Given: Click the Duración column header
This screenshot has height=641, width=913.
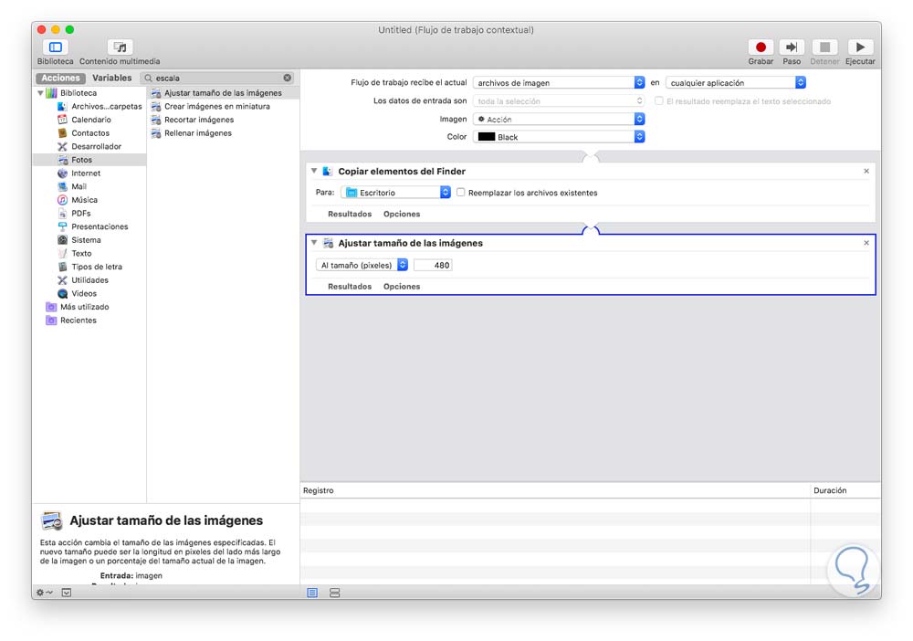Looking at the screenshot, I should [845, 490].
